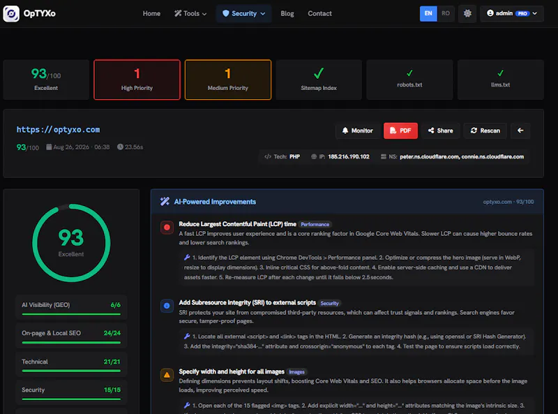Switch language to RO
558x414 pixels.
pos(446,13)
